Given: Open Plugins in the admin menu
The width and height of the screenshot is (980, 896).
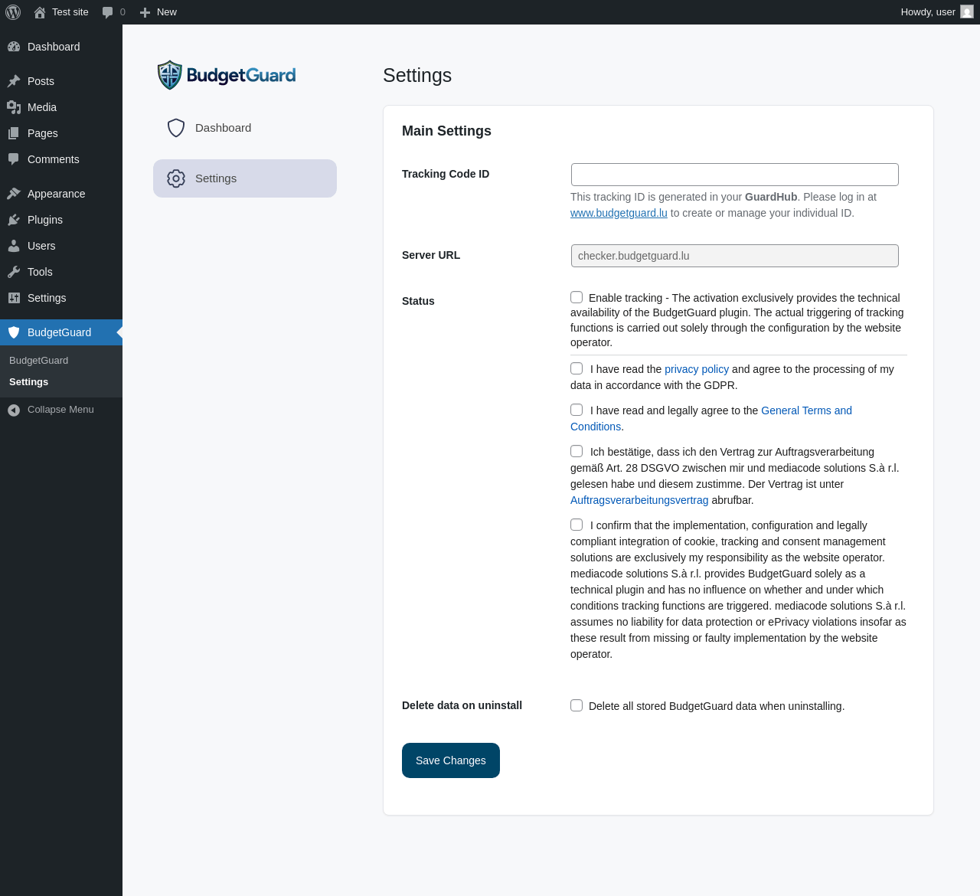Looking at the screenshot, I should coord(61,220).
